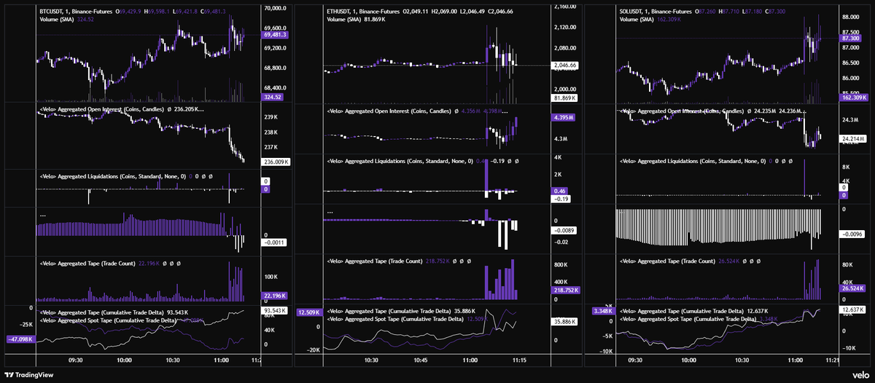Click the 324.52 volume axis label
Viewport: 875px width, 383px height.
pyautogui.click(x=271, y=96)
